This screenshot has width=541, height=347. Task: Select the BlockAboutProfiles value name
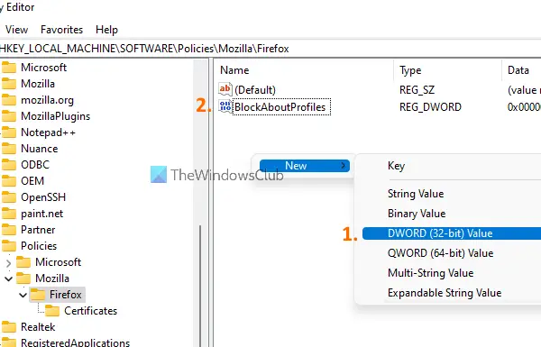[281, 107]
